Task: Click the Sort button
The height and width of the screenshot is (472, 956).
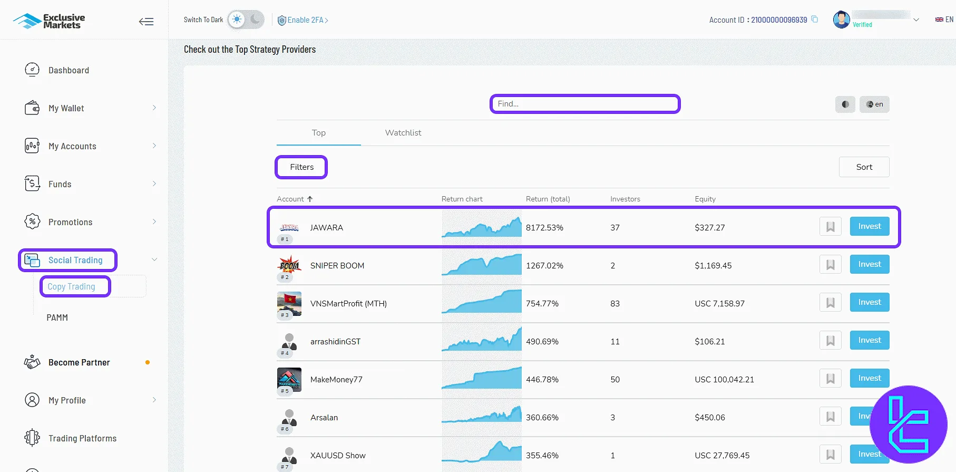Action: 864,167
